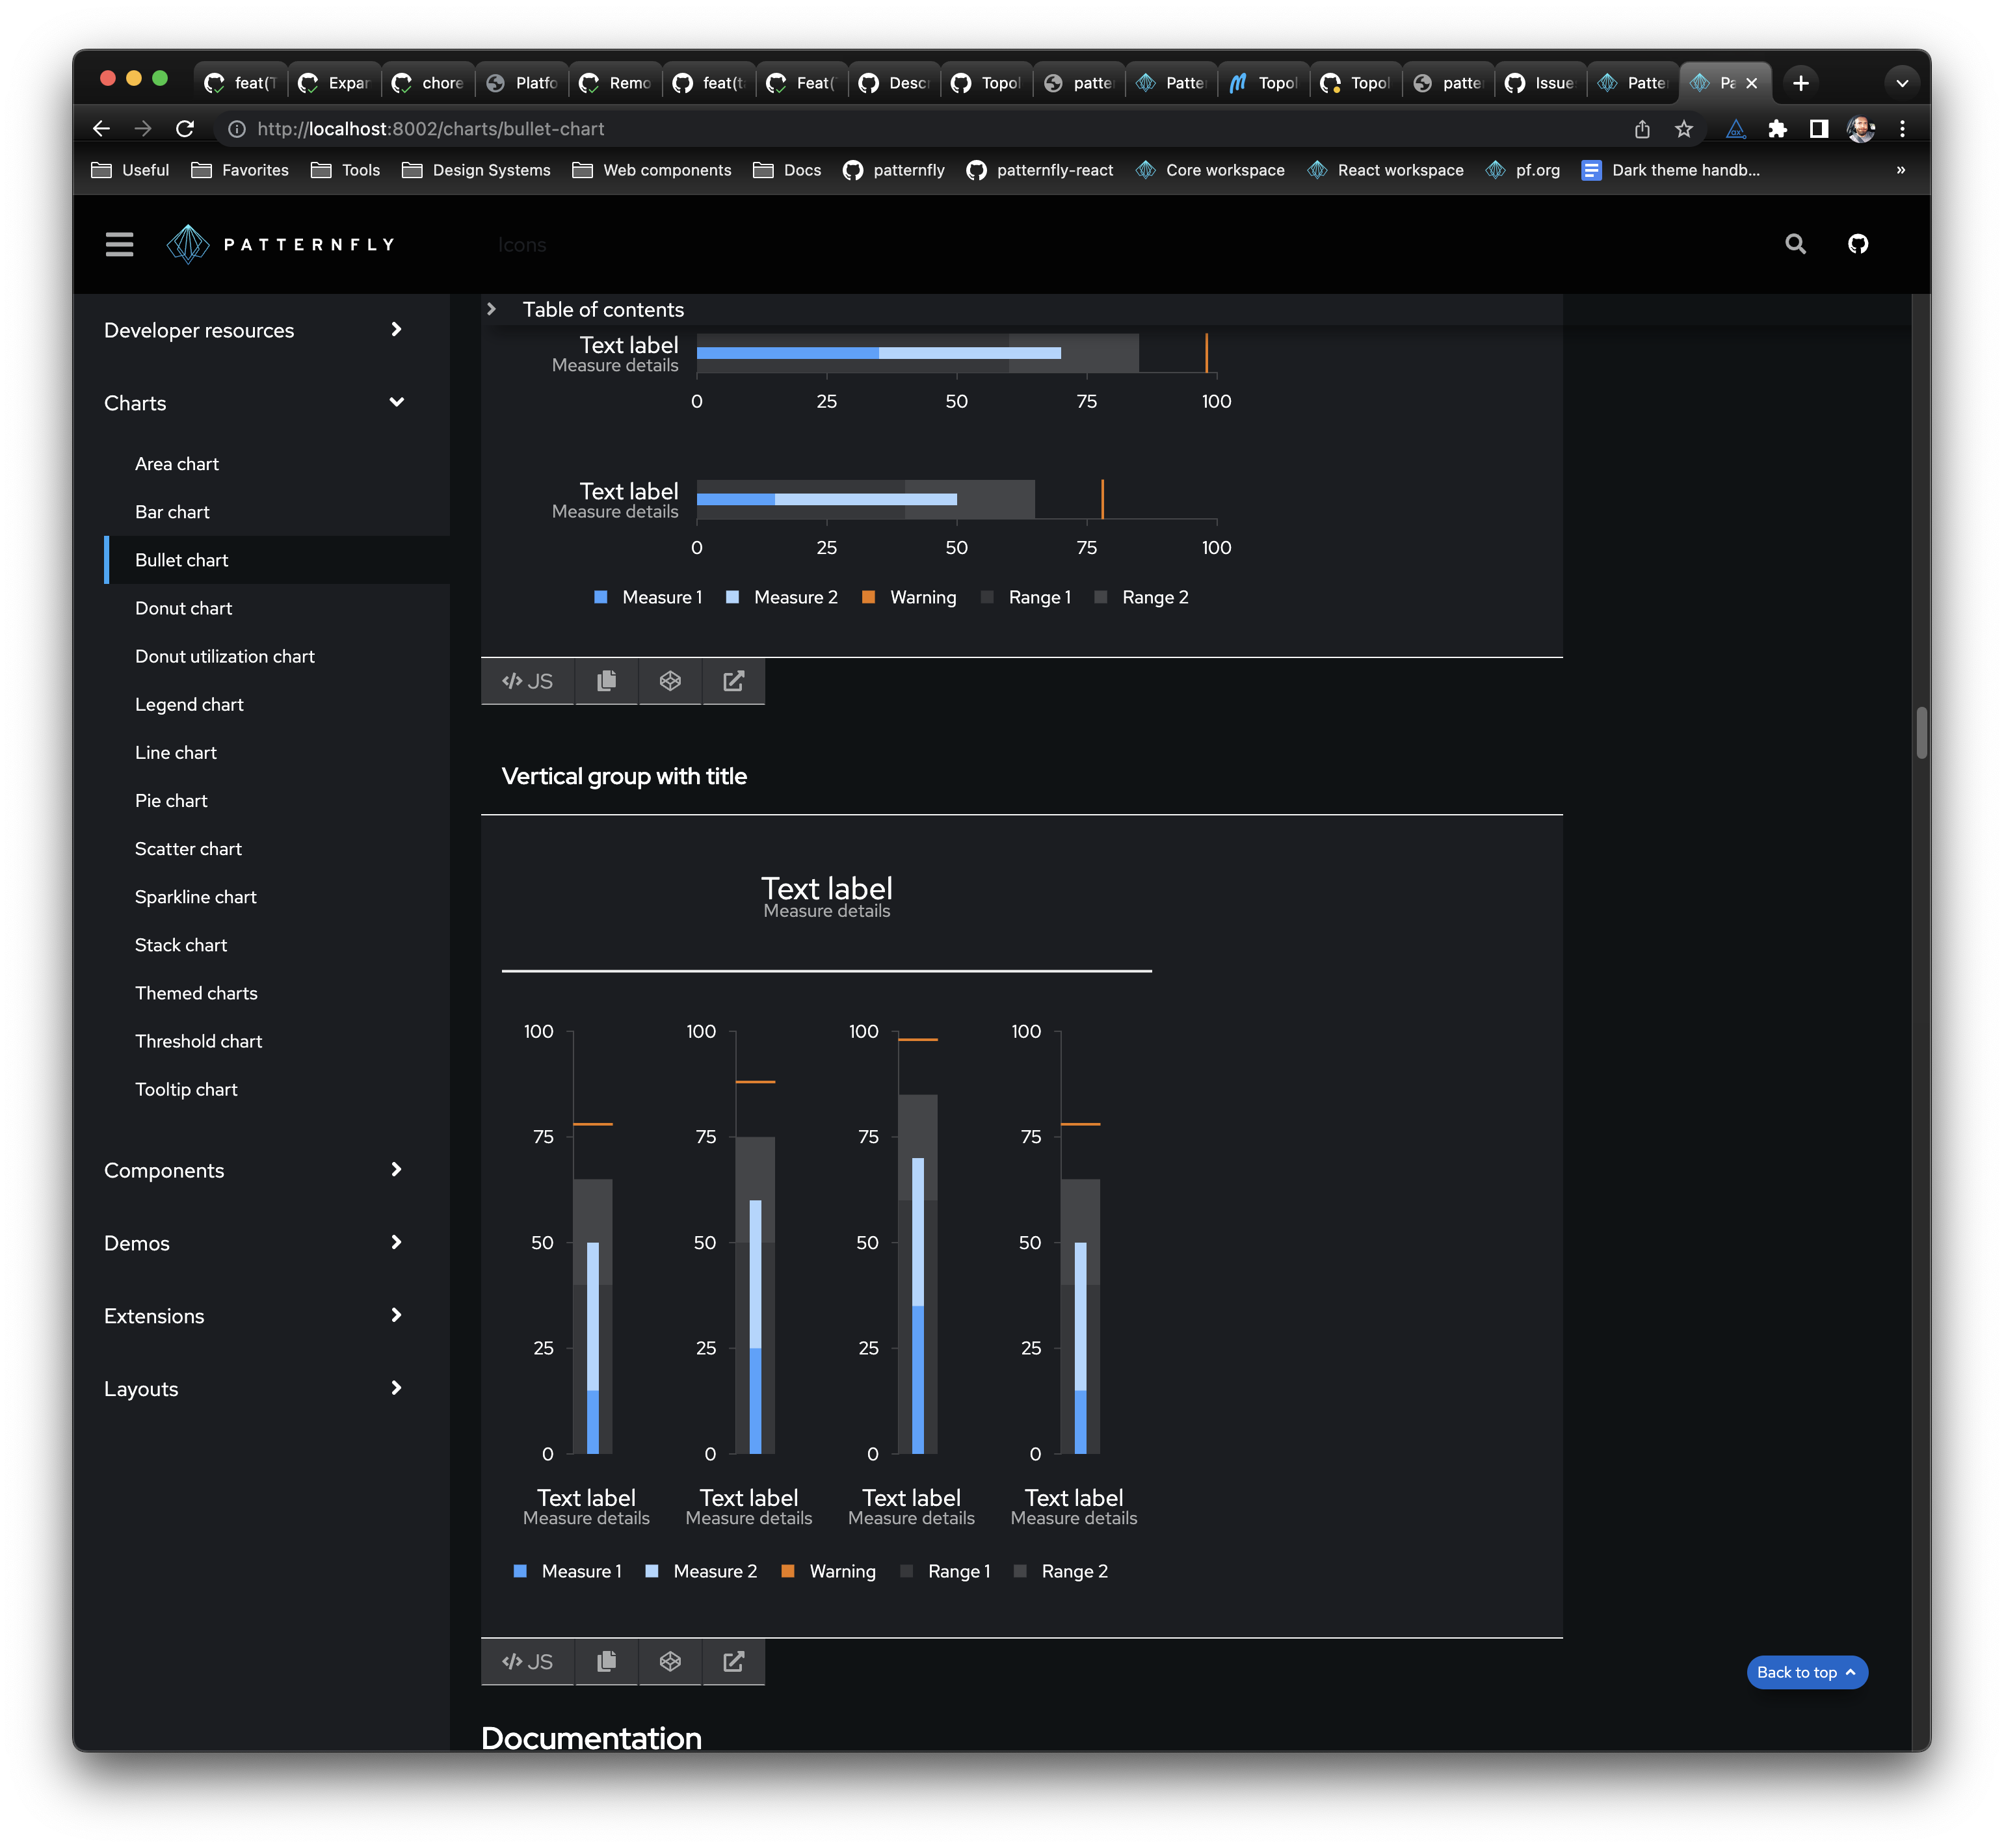
Task: Toggle JS code view below horizontal bullet chart
Action: coord(528,681)
